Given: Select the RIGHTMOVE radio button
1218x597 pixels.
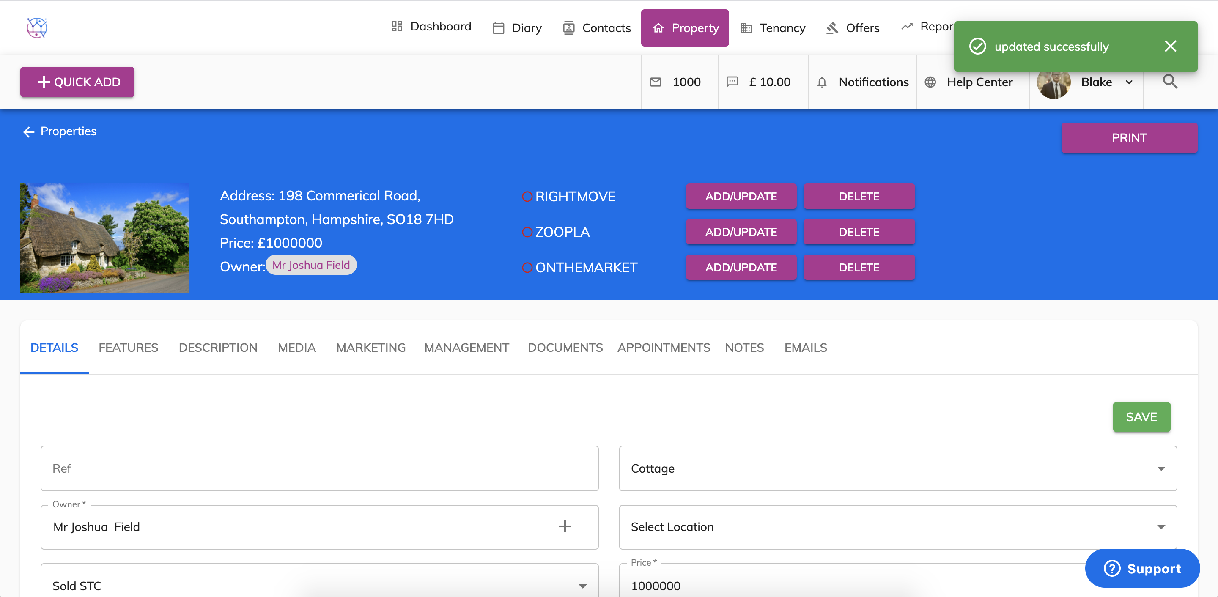Looking at the screenshot, I should [527, 196].
